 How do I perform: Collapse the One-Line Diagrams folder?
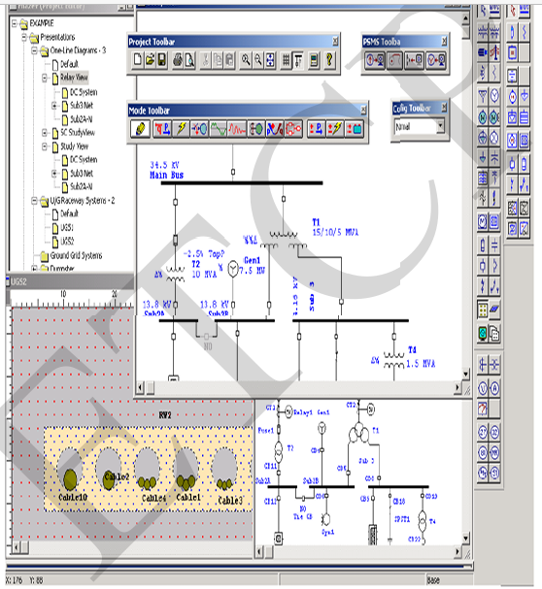point(35,50)
